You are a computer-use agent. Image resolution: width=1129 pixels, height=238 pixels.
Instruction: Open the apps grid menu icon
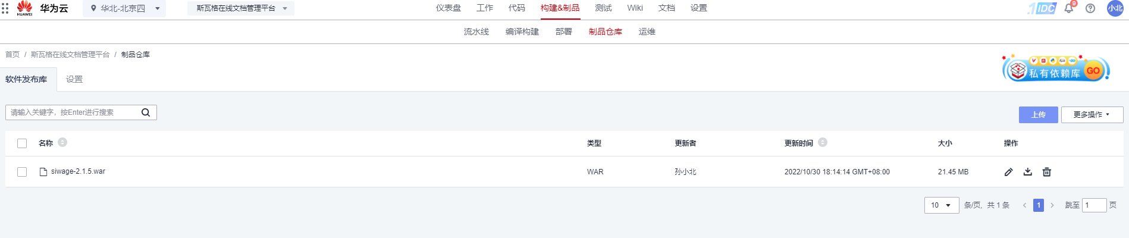[x=5, y=8]
